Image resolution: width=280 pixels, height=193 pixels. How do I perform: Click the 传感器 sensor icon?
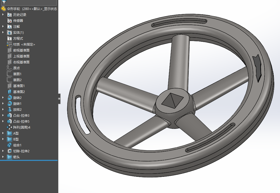[9, 21]
